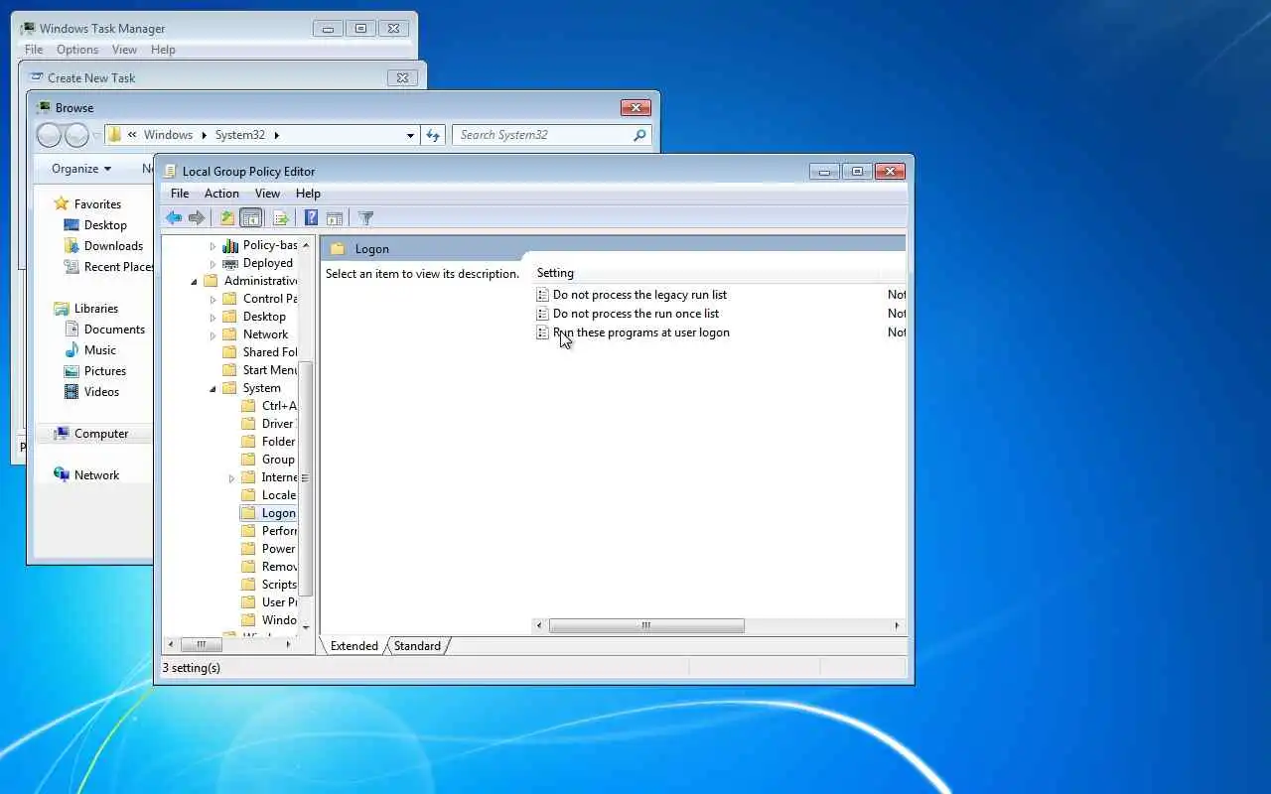1271x794 pixels.
Task: Select 'Do not process the run once list'
Action: click(x=636, y=314)
